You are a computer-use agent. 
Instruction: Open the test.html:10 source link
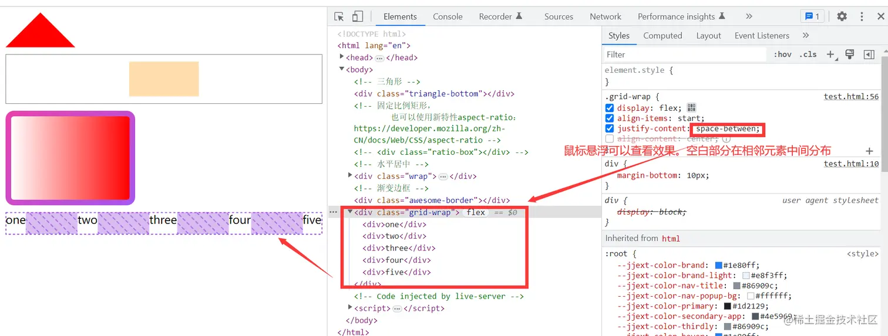[851, 164]
